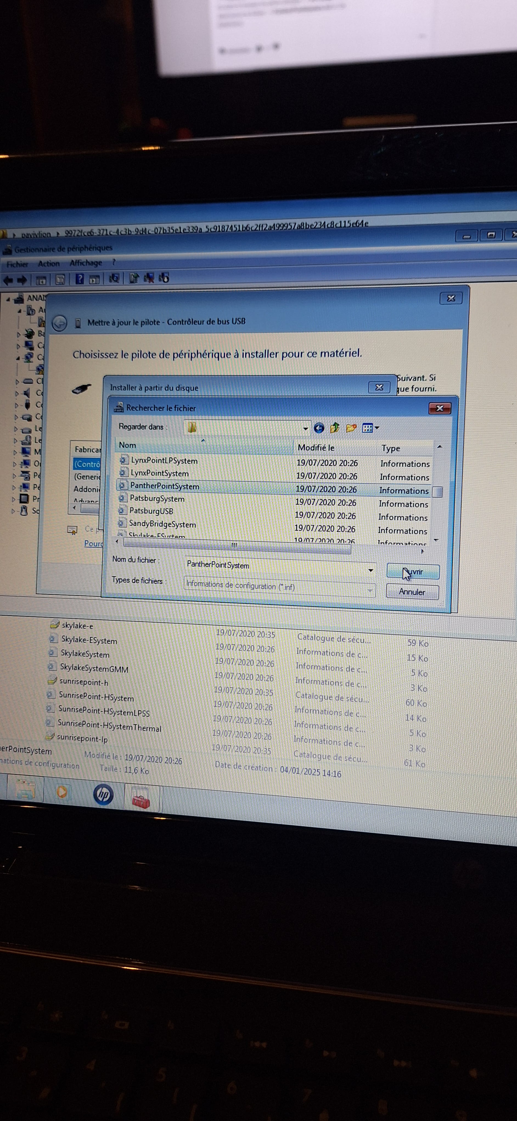The height and width of the screenshot is (1121, 517).
Task: Expand the tree node starting with Cl
Action: 17,382
